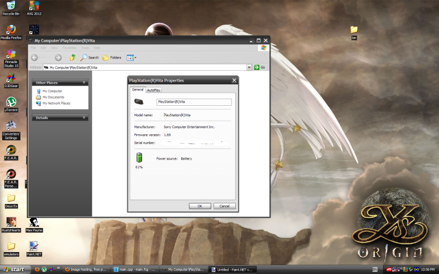Launch Firefox from Quick Launch bar
The image size is (439, 274).
pyautogui.click(x=37, y=270)
